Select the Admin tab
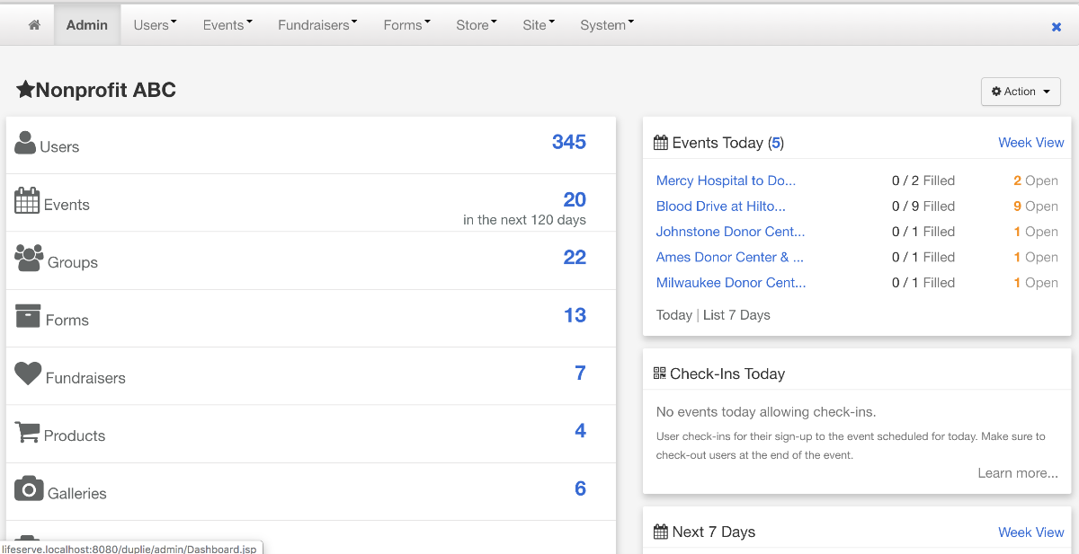This screenshot has height=554, width=1079. point(87,25)
